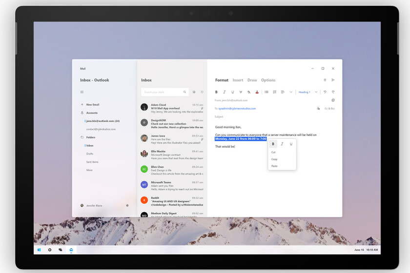This screenshot has width=410, height=273.
Task: Switch to the Draw tab
Action: (x=252, y=80)
